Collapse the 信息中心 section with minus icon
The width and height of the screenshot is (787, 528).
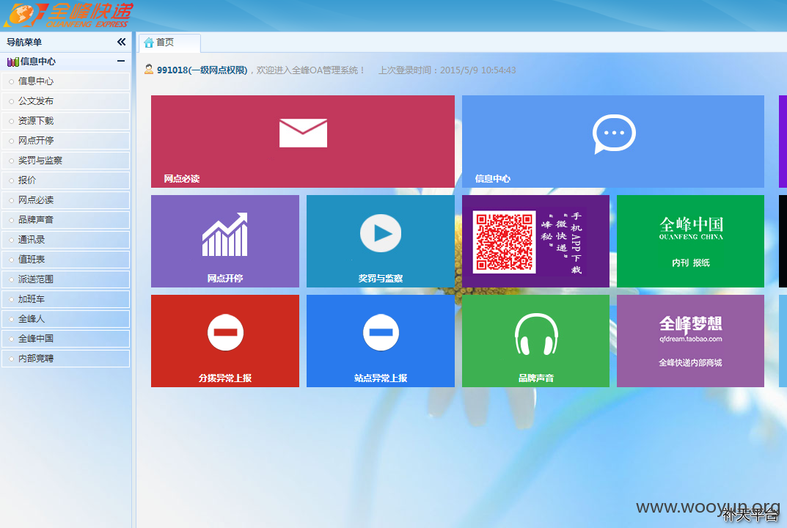pyautogui.click(x=121, y=61)
